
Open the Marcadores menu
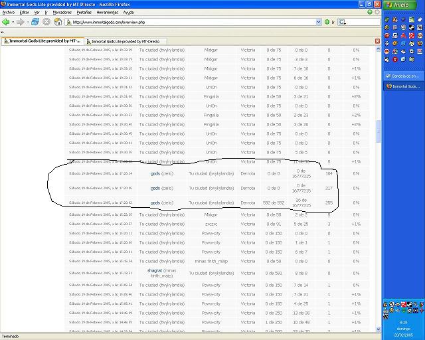(x=62, y=13)
